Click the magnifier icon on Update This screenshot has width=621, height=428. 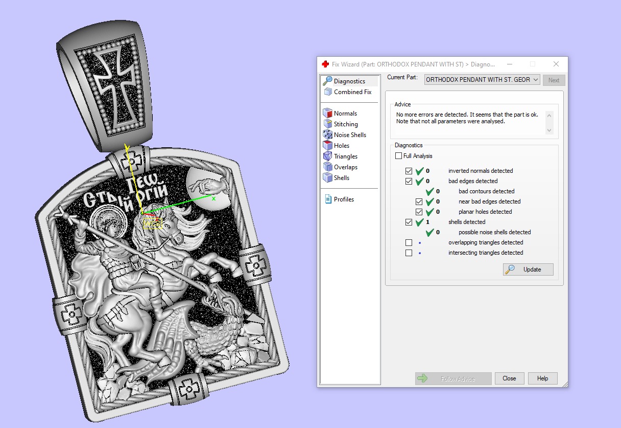coord(510,269)
